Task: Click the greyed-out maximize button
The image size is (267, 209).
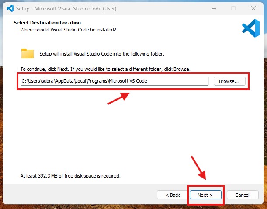Action: (x=233, y=8)
